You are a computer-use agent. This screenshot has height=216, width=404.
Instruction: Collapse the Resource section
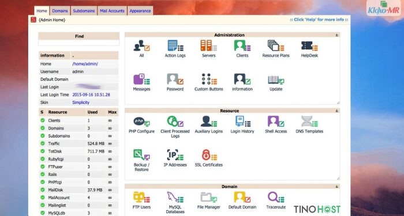click(x=336, y=111)
